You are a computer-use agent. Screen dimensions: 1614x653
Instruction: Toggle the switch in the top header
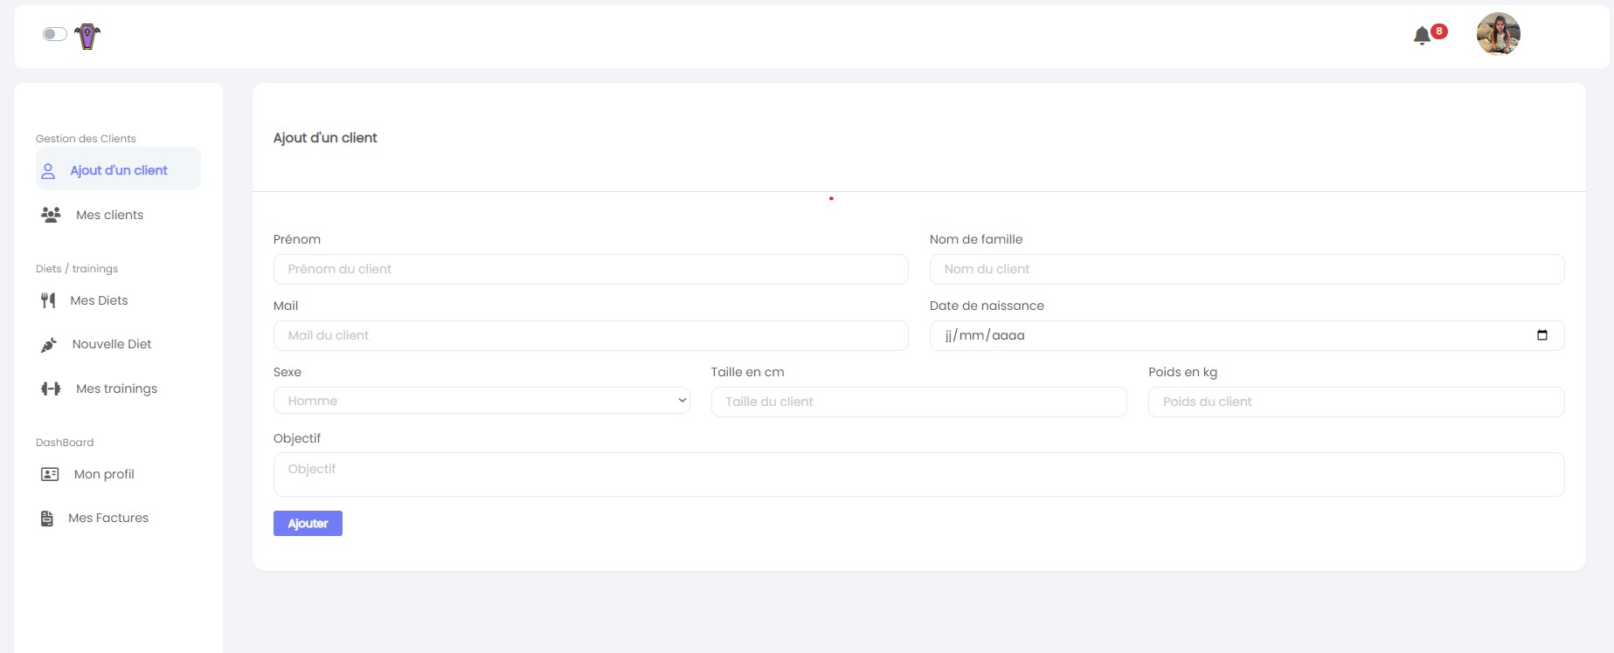point(55,34)
